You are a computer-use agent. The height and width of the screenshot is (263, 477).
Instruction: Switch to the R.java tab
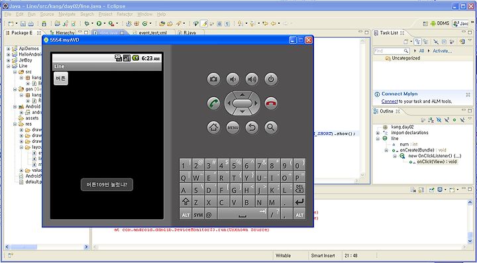189,32
